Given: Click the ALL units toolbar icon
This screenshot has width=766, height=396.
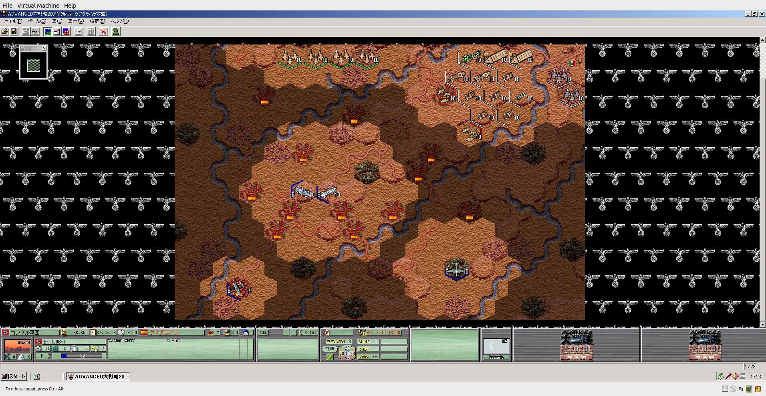Looking at the screenshot, I should [x=91, y=32].
